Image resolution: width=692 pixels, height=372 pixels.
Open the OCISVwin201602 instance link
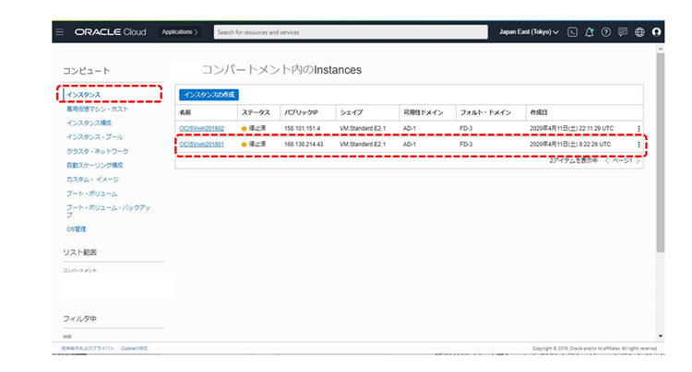coord(201,128)
